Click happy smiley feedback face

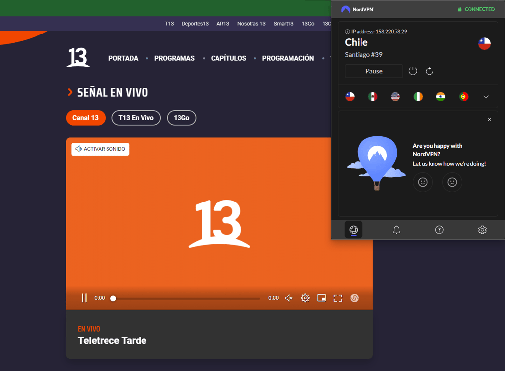[x=423, y=182]
